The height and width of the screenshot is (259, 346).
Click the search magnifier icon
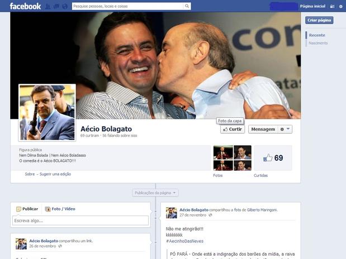(x=186, y=6)
